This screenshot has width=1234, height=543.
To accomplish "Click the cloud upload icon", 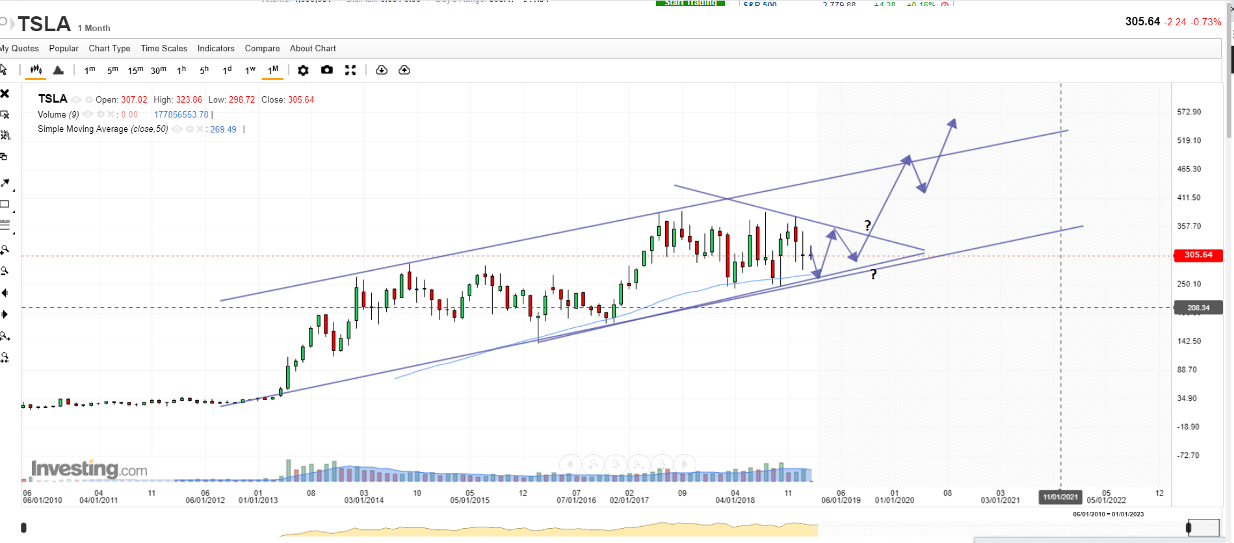I will click(404, 70).
